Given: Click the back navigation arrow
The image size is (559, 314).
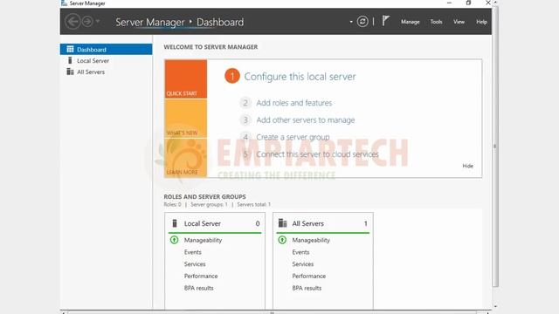Looking at the screenshot, I should (x=72, y=22).
